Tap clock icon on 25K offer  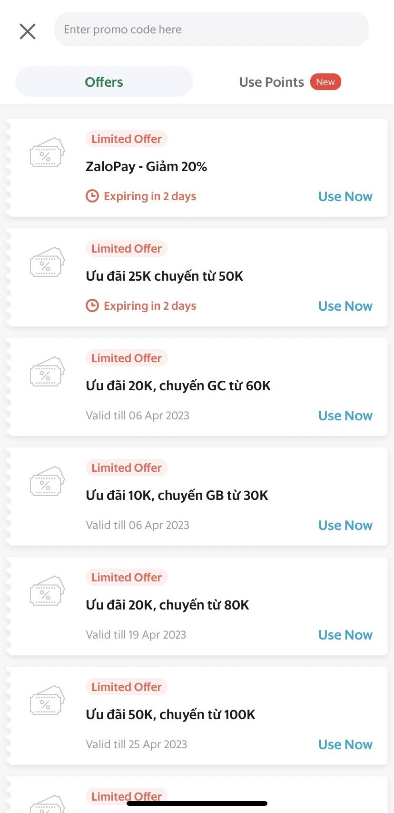[92, 305]
